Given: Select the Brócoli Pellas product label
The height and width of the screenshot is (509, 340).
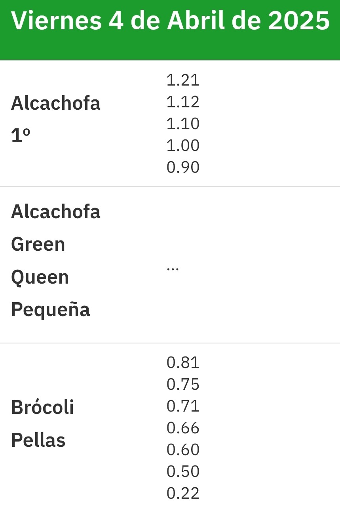Looking at the screenshot, I should point(42,423).
